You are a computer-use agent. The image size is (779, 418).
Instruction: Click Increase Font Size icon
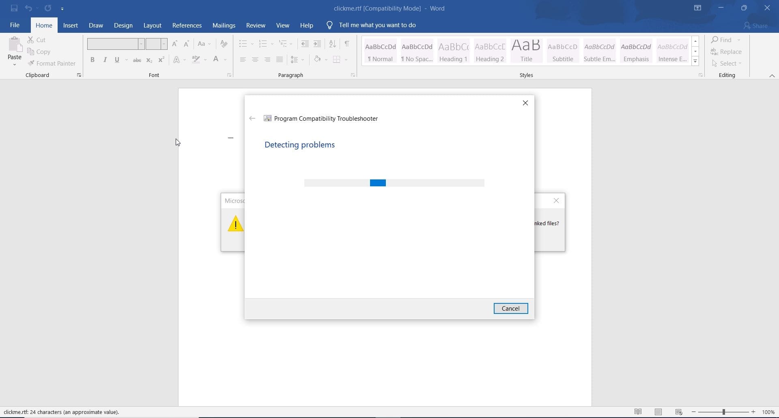174,44
